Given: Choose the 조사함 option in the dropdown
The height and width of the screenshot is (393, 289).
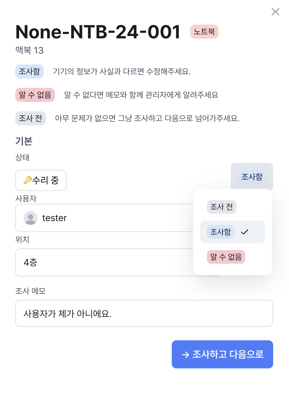Looking at the screenshot, I should tap(220, 232).
